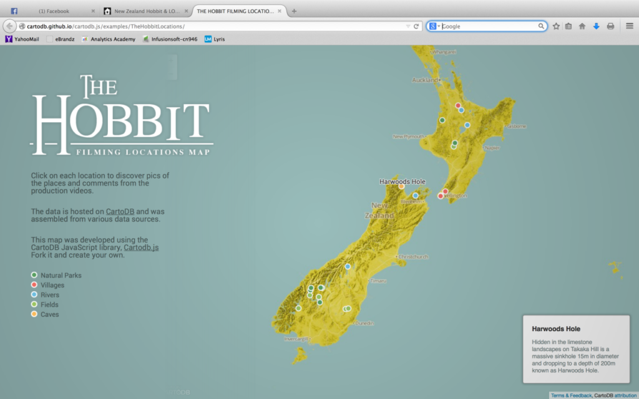Click the northernmost red village marker
Viewport: 639px width, 399px height.
[x=458, y=105]
